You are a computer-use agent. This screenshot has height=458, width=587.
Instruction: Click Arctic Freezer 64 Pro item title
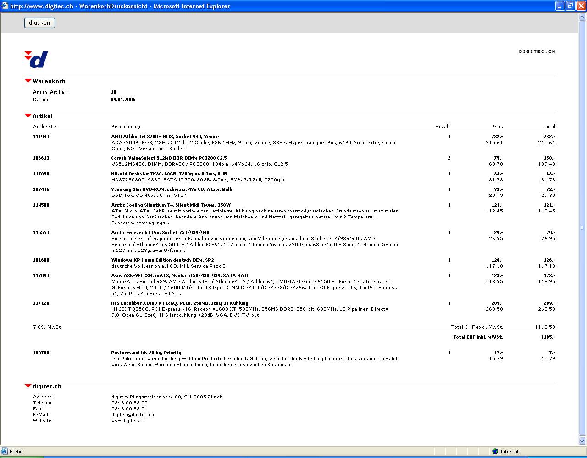coord(160,233)
